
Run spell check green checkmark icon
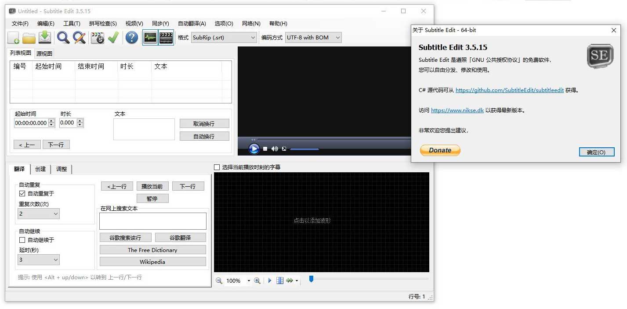[x=113, y=38]
